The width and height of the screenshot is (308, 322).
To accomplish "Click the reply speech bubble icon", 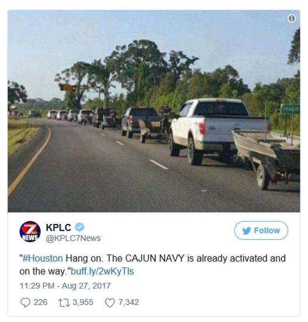I will 26,302.
